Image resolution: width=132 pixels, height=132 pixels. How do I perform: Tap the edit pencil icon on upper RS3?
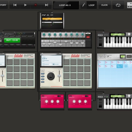click(x=105, y=35)
